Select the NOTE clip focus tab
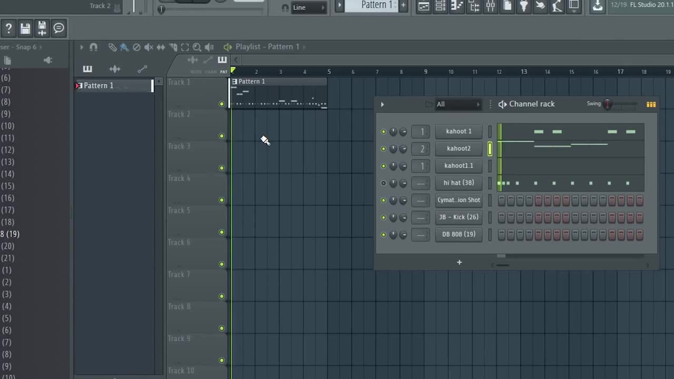 [196, 72]
